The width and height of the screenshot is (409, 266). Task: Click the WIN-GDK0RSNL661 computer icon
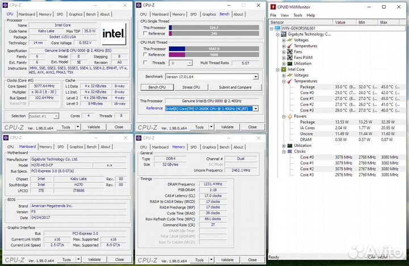point(277,28)
